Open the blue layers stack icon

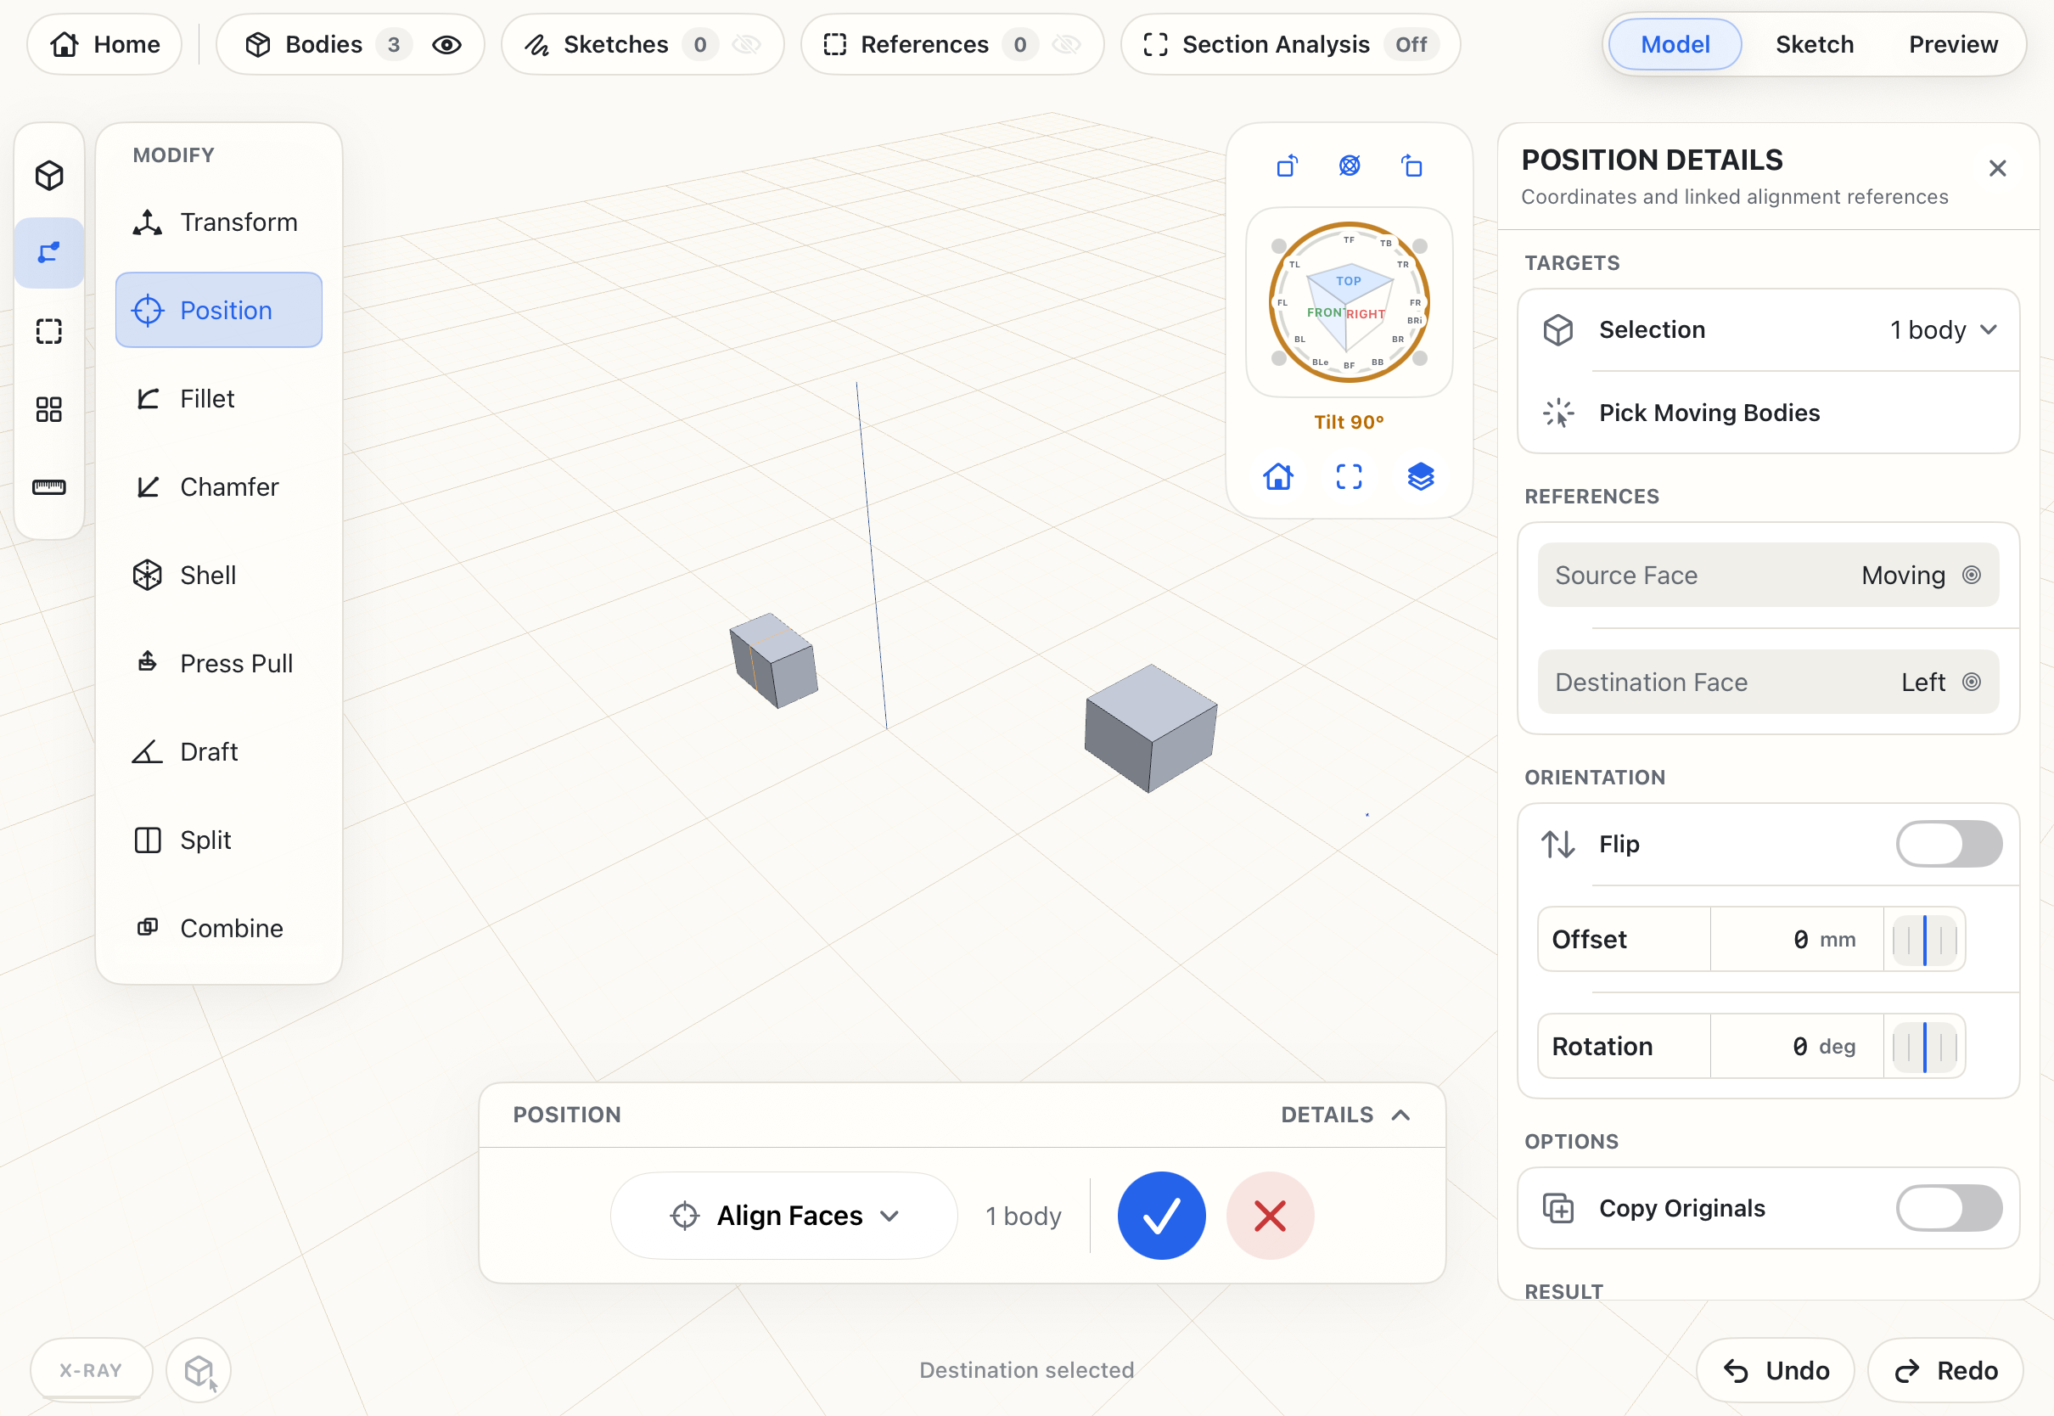(1421, 476)
